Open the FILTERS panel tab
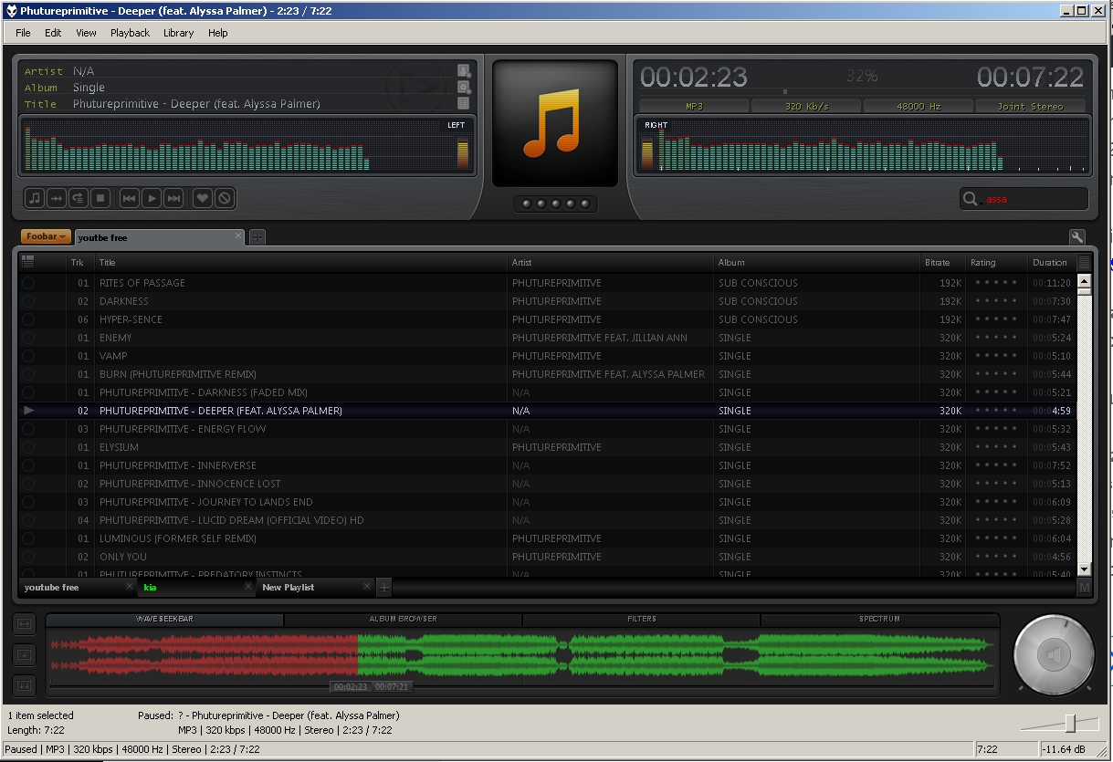Viewport: 1113px width, 762px height. pyautogui.click(x=641, y=619)
